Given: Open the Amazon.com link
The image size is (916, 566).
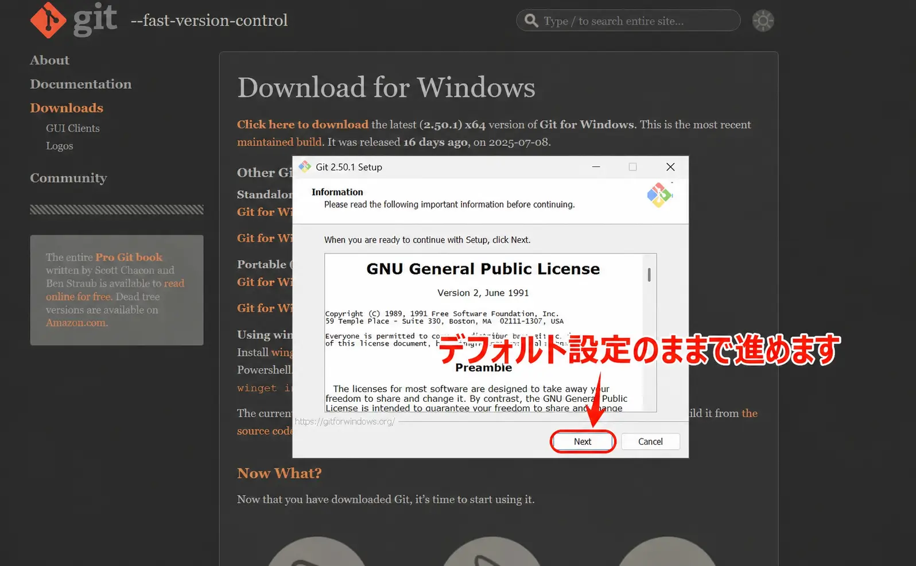Looking at the screenshot, I should click(x=77, y=323).
